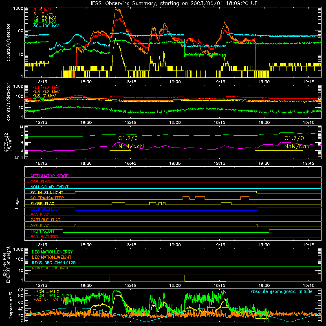Click the 'NaN/NaN' text below C1.2/0
Screen dimensions: 326x326
tap(131, 146)
